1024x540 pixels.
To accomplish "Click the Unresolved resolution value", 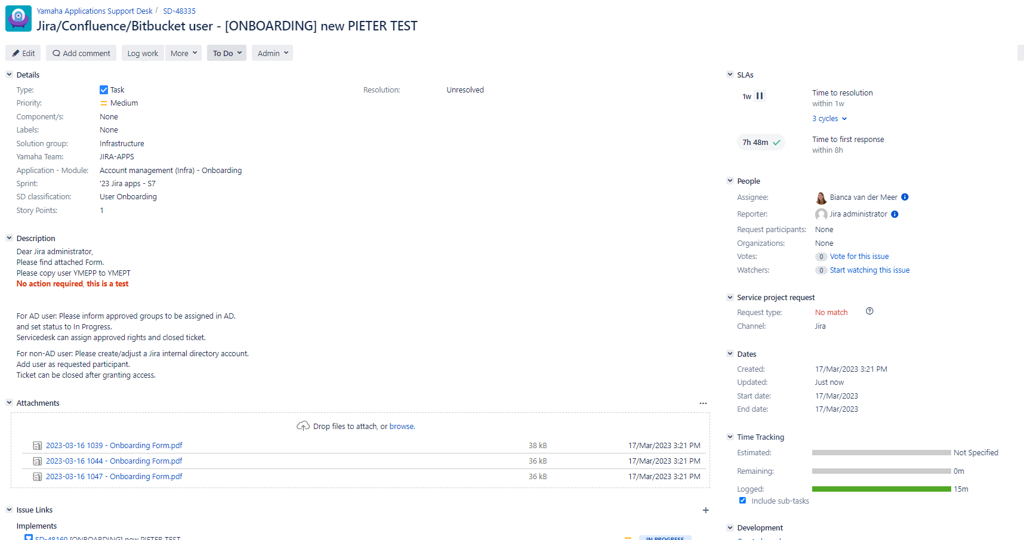I will (465, 90).
